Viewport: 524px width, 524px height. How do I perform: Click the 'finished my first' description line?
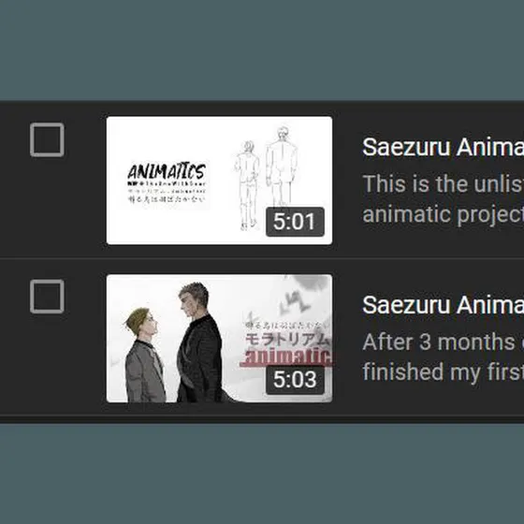[444, 372]
